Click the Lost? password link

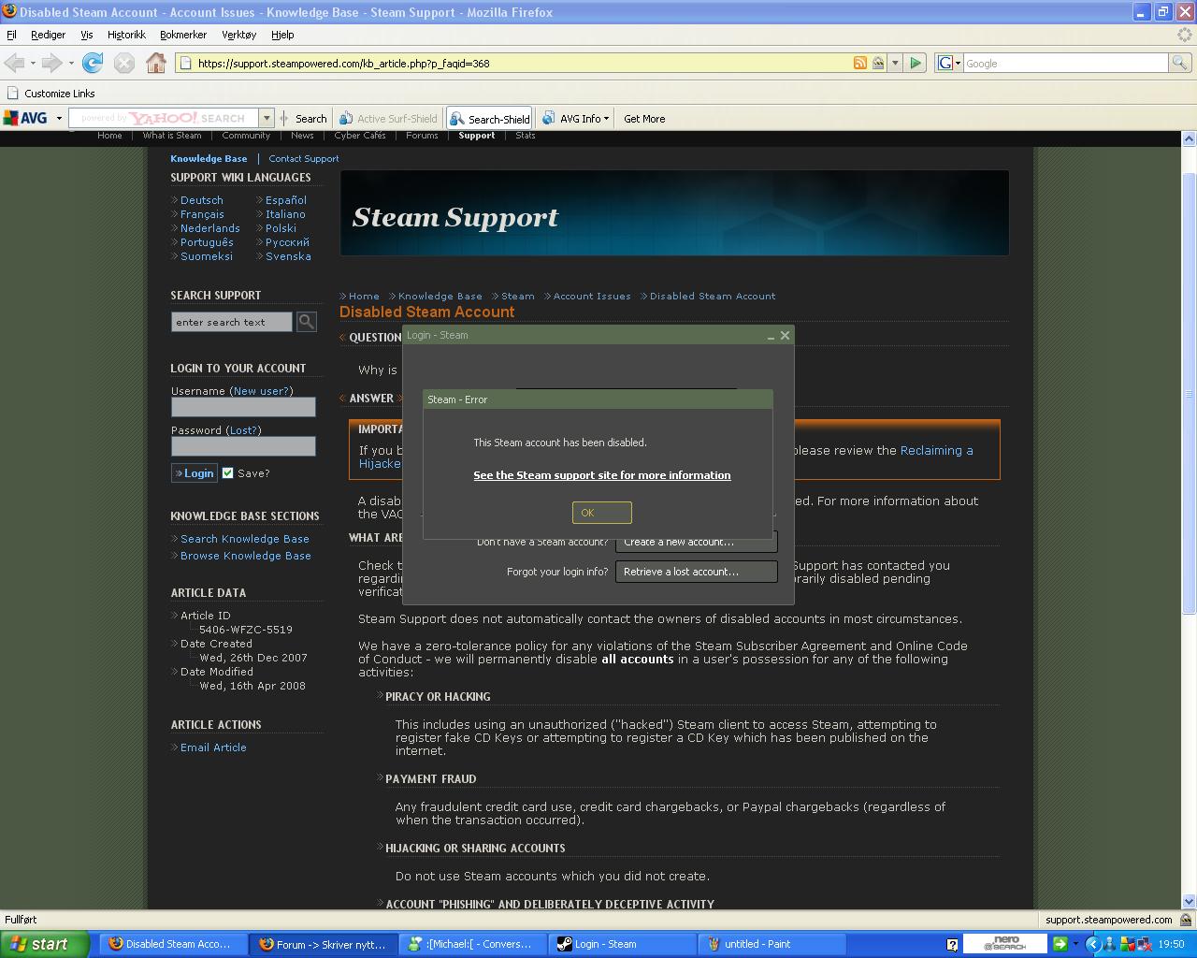tap(243, 430)
